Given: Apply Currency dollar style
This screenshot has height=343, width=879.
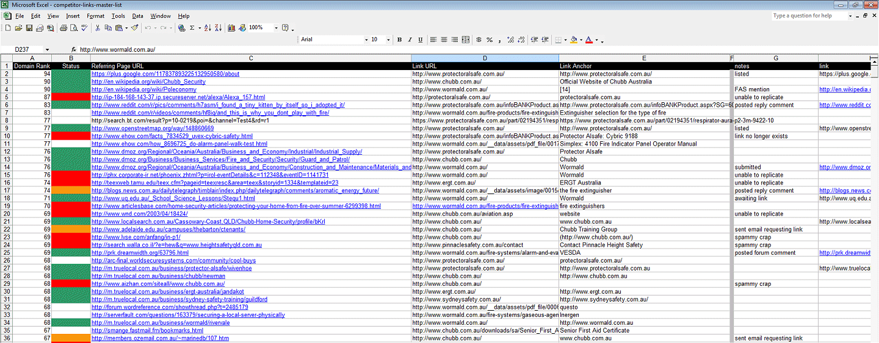Looking at the screenshot, I should (479, 40).
